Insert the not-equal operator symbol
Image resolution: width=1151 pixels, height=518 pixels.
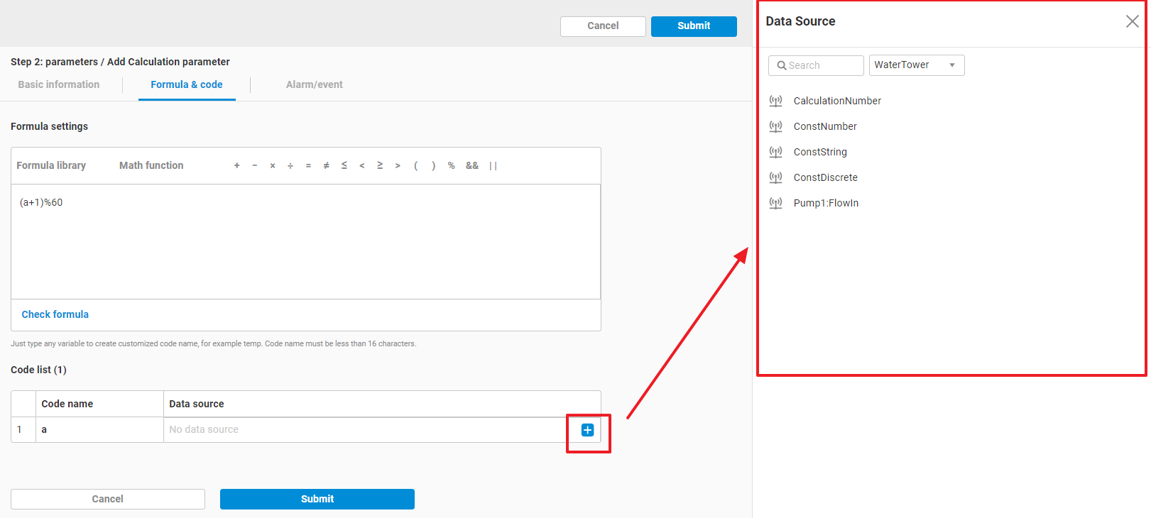(x=326, y=166)
